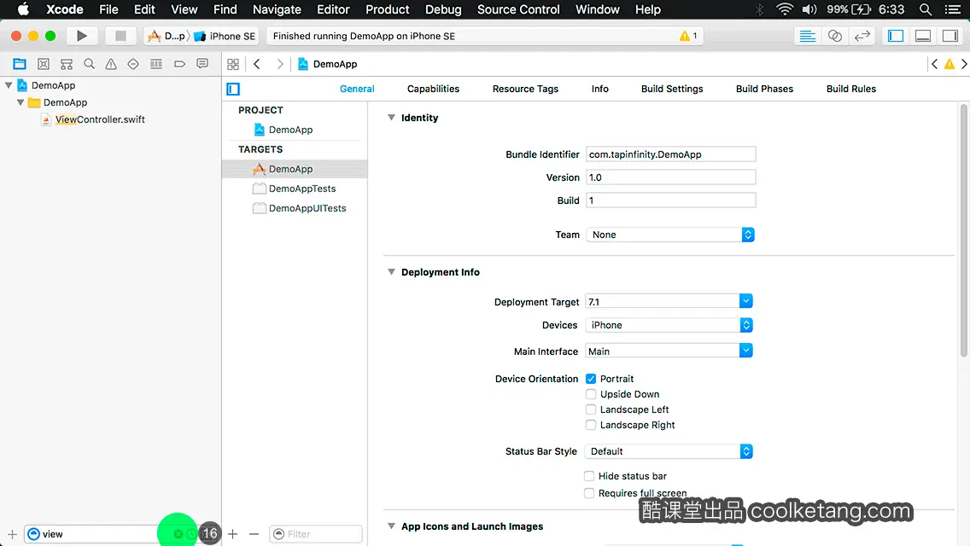
Task: Show the Version editor
Action: click(862, 36)
